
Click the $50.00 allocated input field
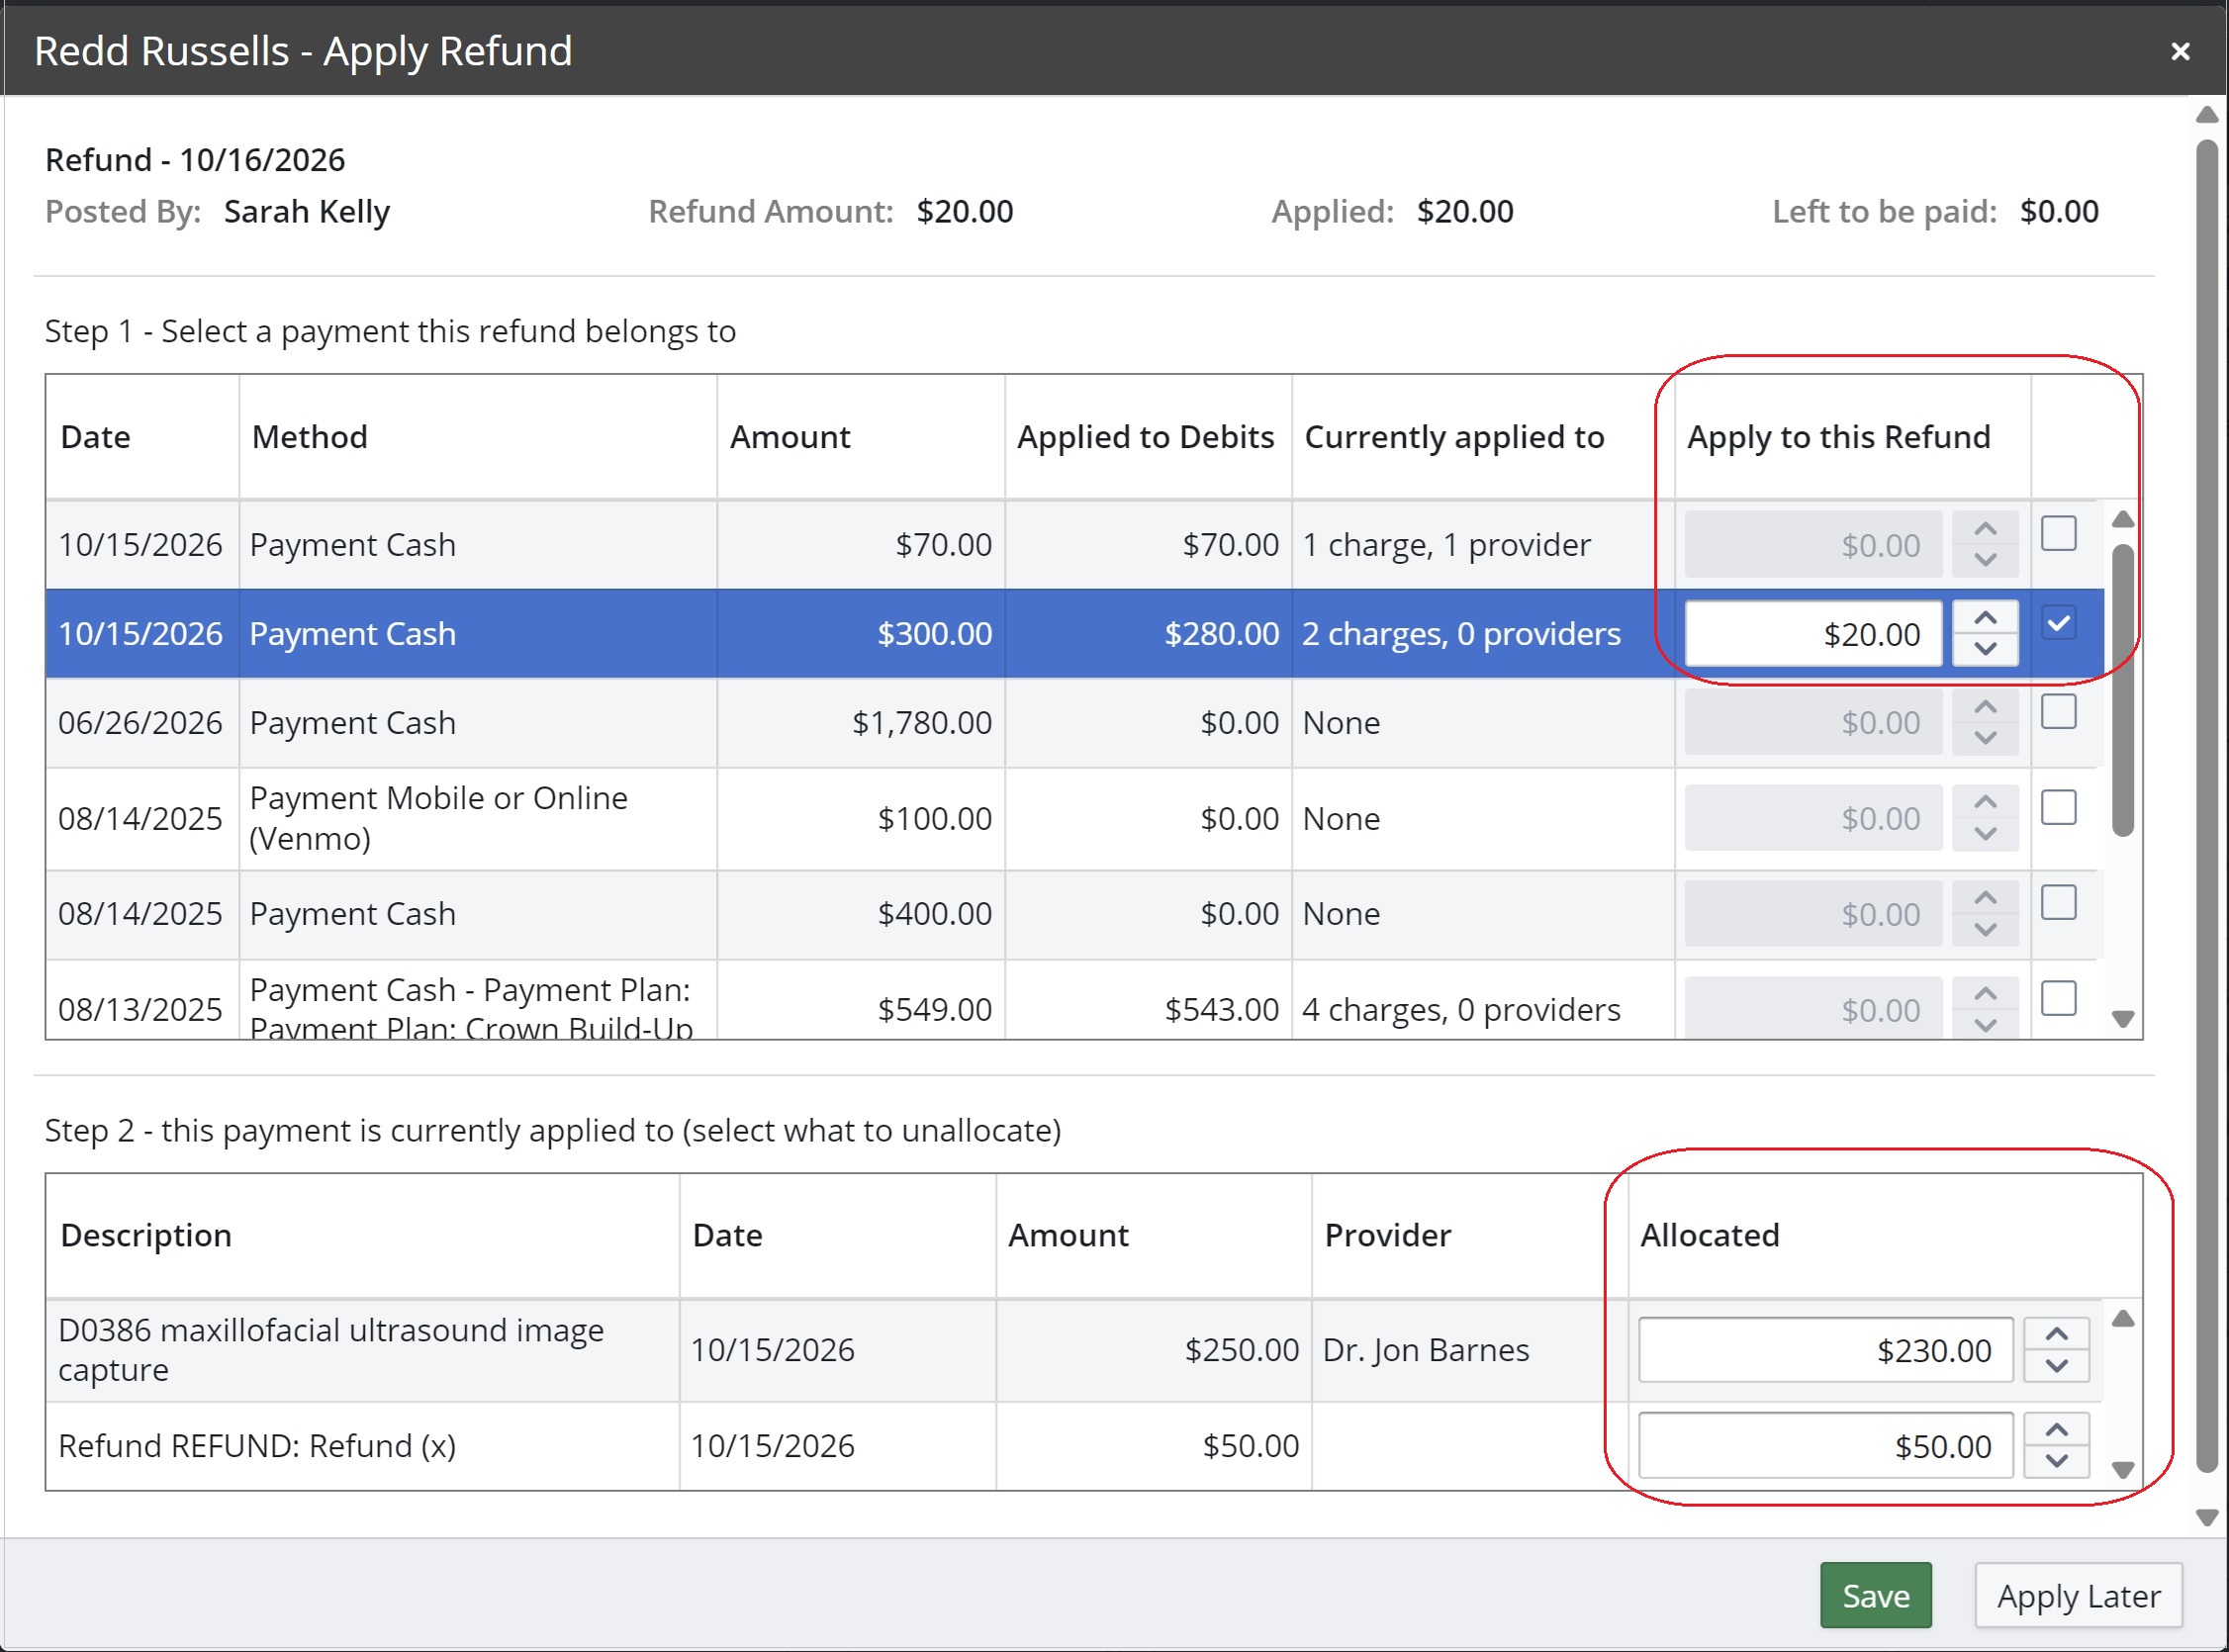1825,1446
